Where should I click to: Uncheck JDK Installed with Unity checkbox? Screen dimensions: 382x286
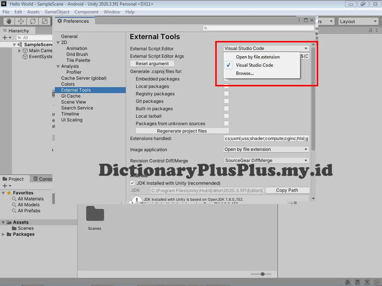point(132,183)
